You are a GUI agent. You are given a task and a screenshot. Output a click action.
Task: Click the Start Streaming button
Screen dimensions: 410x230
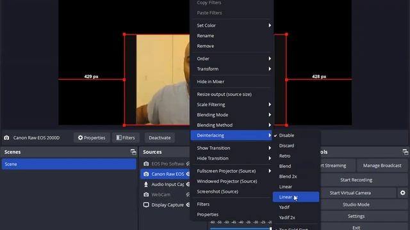tap(338, 165)
